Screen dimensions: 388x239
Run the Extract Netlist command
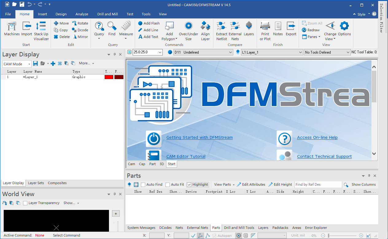(x=222, y=31)
